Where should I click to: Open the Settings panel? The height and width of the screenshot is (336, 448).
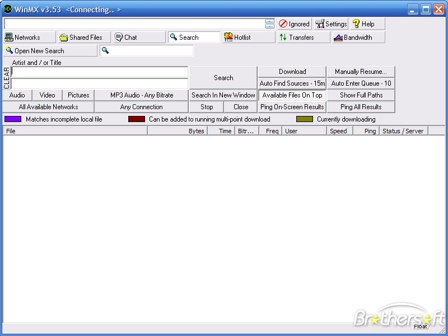pos(331,24)
